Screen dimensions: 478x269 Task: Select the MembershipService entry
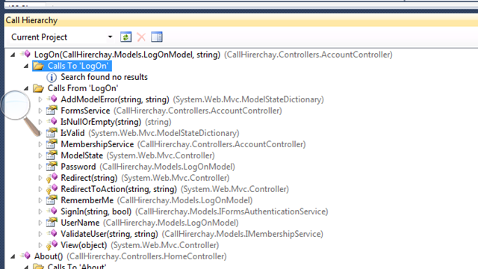pos(183,144)
